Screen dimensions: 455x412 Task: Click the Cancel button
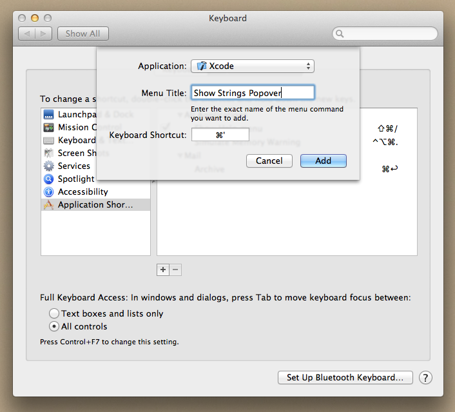(x=269, y=161)
